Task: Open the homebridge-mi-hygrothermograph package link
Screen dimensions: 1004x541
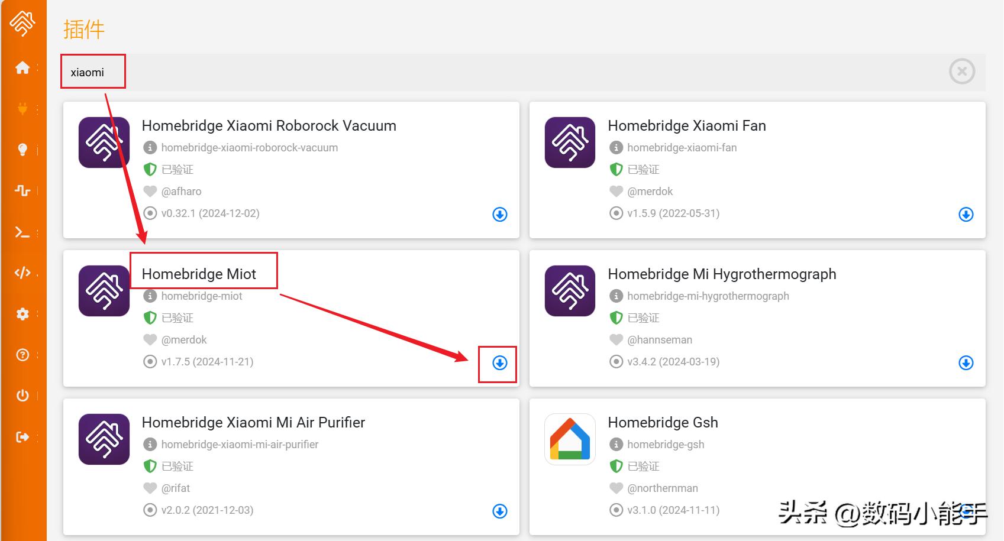Action: 708,296
